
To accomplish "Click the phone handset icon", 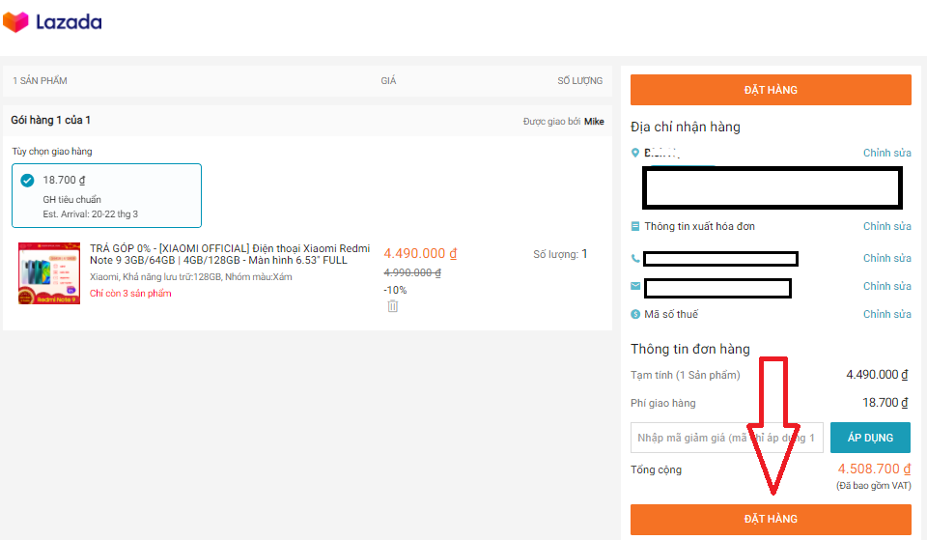I will tap(635, 259).
